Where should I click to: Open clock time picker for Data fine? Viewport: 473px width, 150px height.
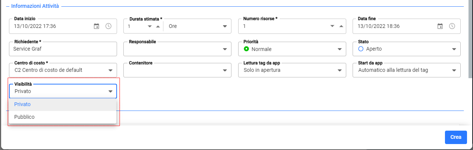tap(452, 26)
